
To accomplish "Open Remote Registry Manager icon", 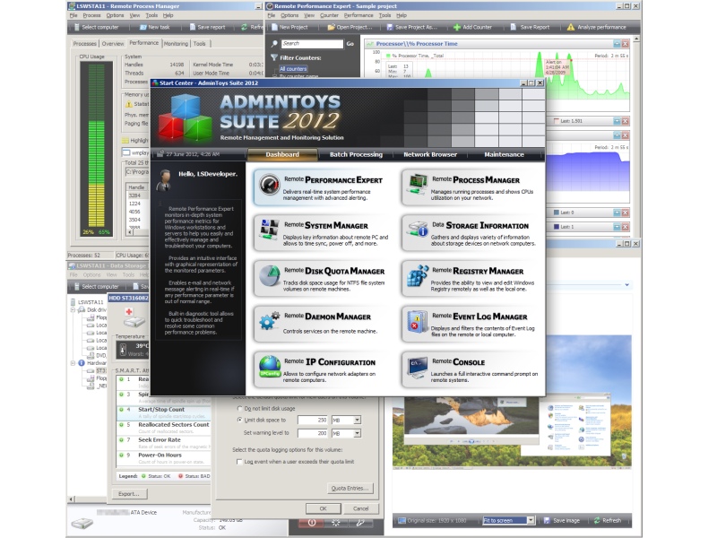I will tap(418, 276).
